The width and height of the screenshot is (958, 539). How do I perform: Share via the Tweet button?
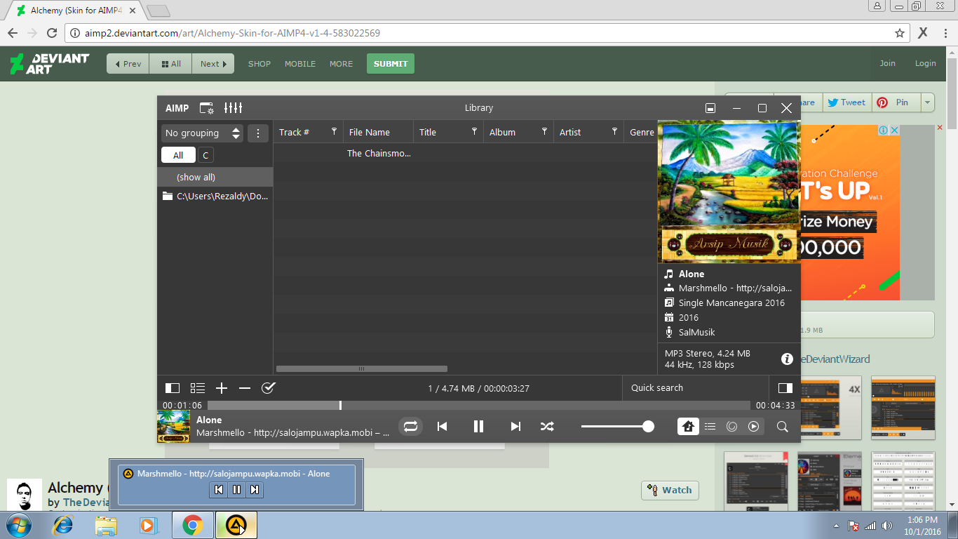(x=847, y=102)
